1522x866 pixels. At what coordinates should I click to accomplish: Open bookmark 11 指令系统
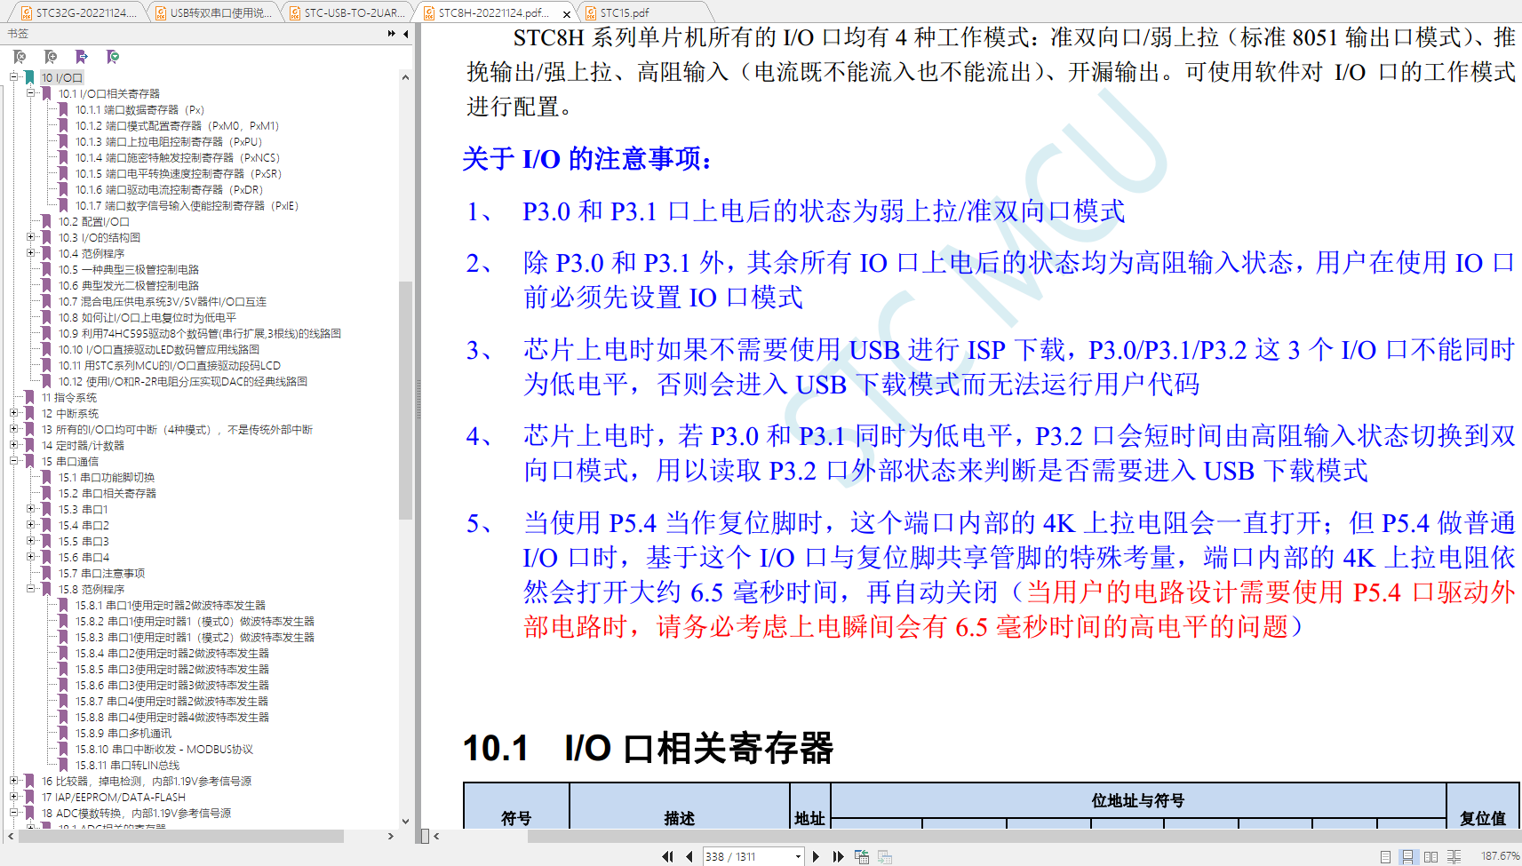point(69,398)
